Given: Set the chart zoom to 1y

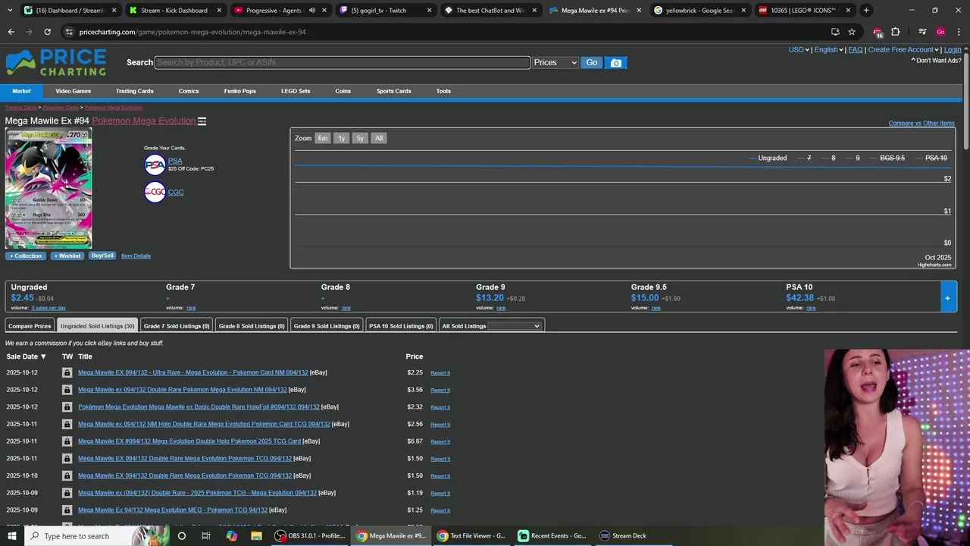Looking at the screenshot, I should pos(342,138).
